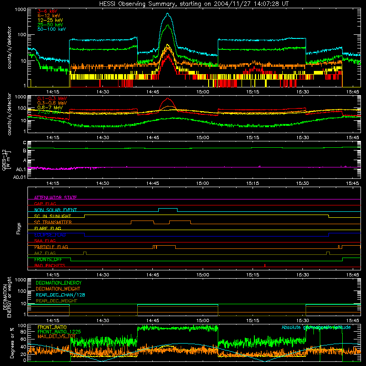
Task: Select the BAD_PACKETS flag label
Action: coord(50,265)
